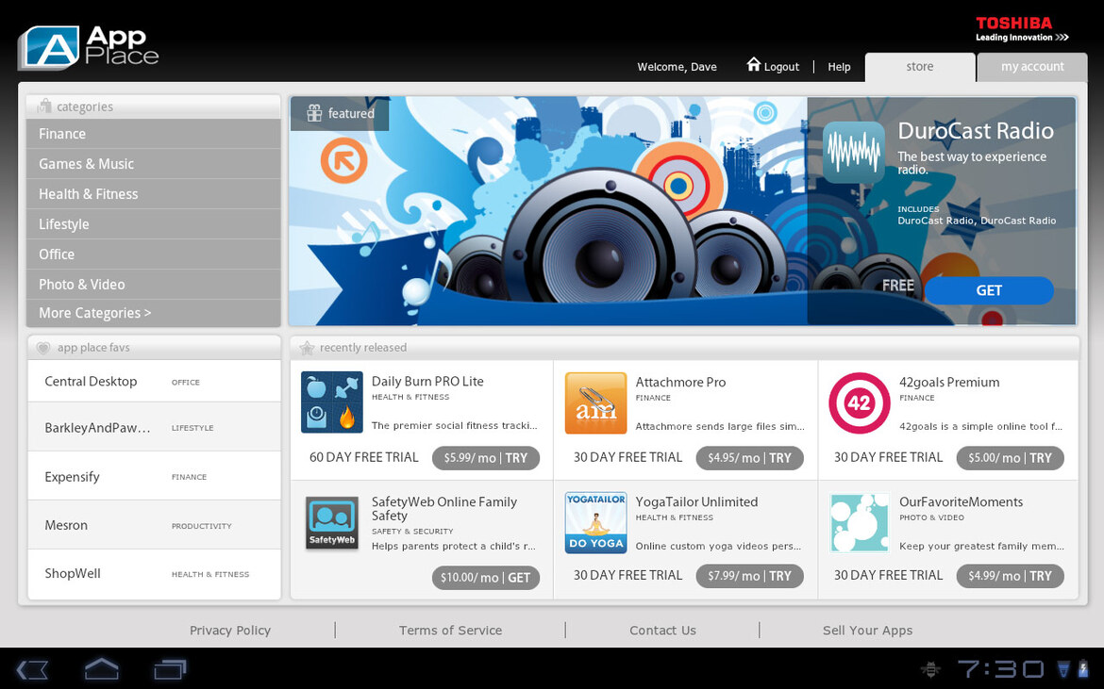The height and width of the screenshot is (689, 1104).
Task: Tap the 7:30 clock in status bar
Action: click(1000, 668)
